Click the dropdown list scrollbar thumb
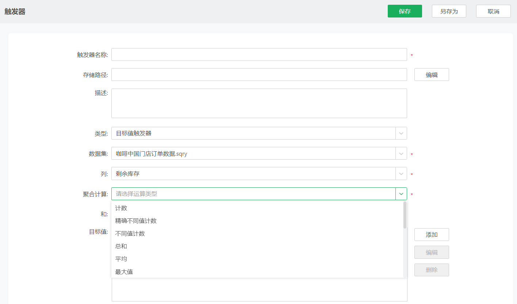Image resolution: width=517 pixels, height=304 pixels. pyautogui.click(x=405, y=215)
